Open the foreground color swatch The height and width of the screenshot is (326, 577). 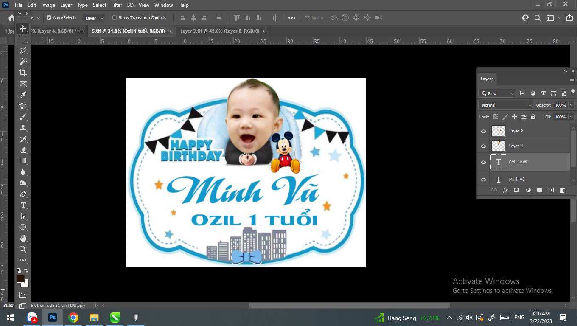pyautogui.click(x=20, y=278)
